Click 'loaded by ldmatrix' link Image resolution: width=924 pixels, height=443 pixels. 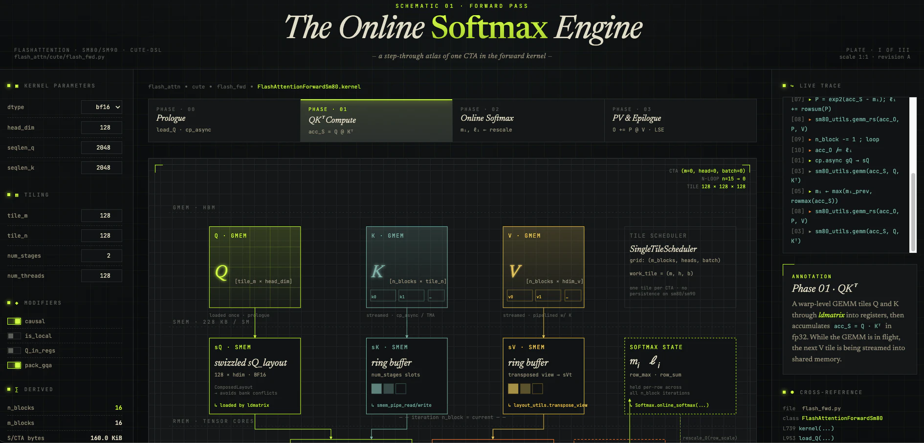pyautogui.click(x=242, y=405)
